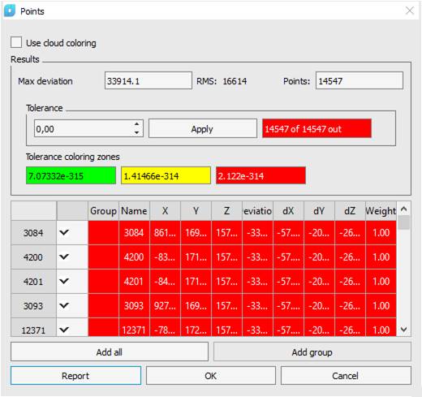422x397 pixels.
Task: Select the yellow tolerance zone swatch
Action: coord(166,175)
